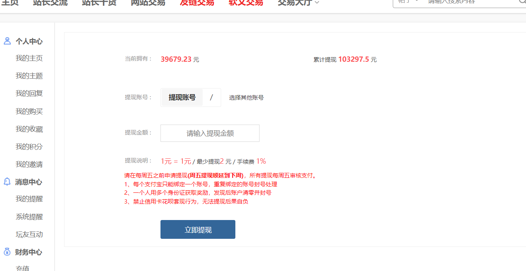Open 我的提醒 notifications
The image size is (526, 271).
pyautogui.click(x=29, y=199)
